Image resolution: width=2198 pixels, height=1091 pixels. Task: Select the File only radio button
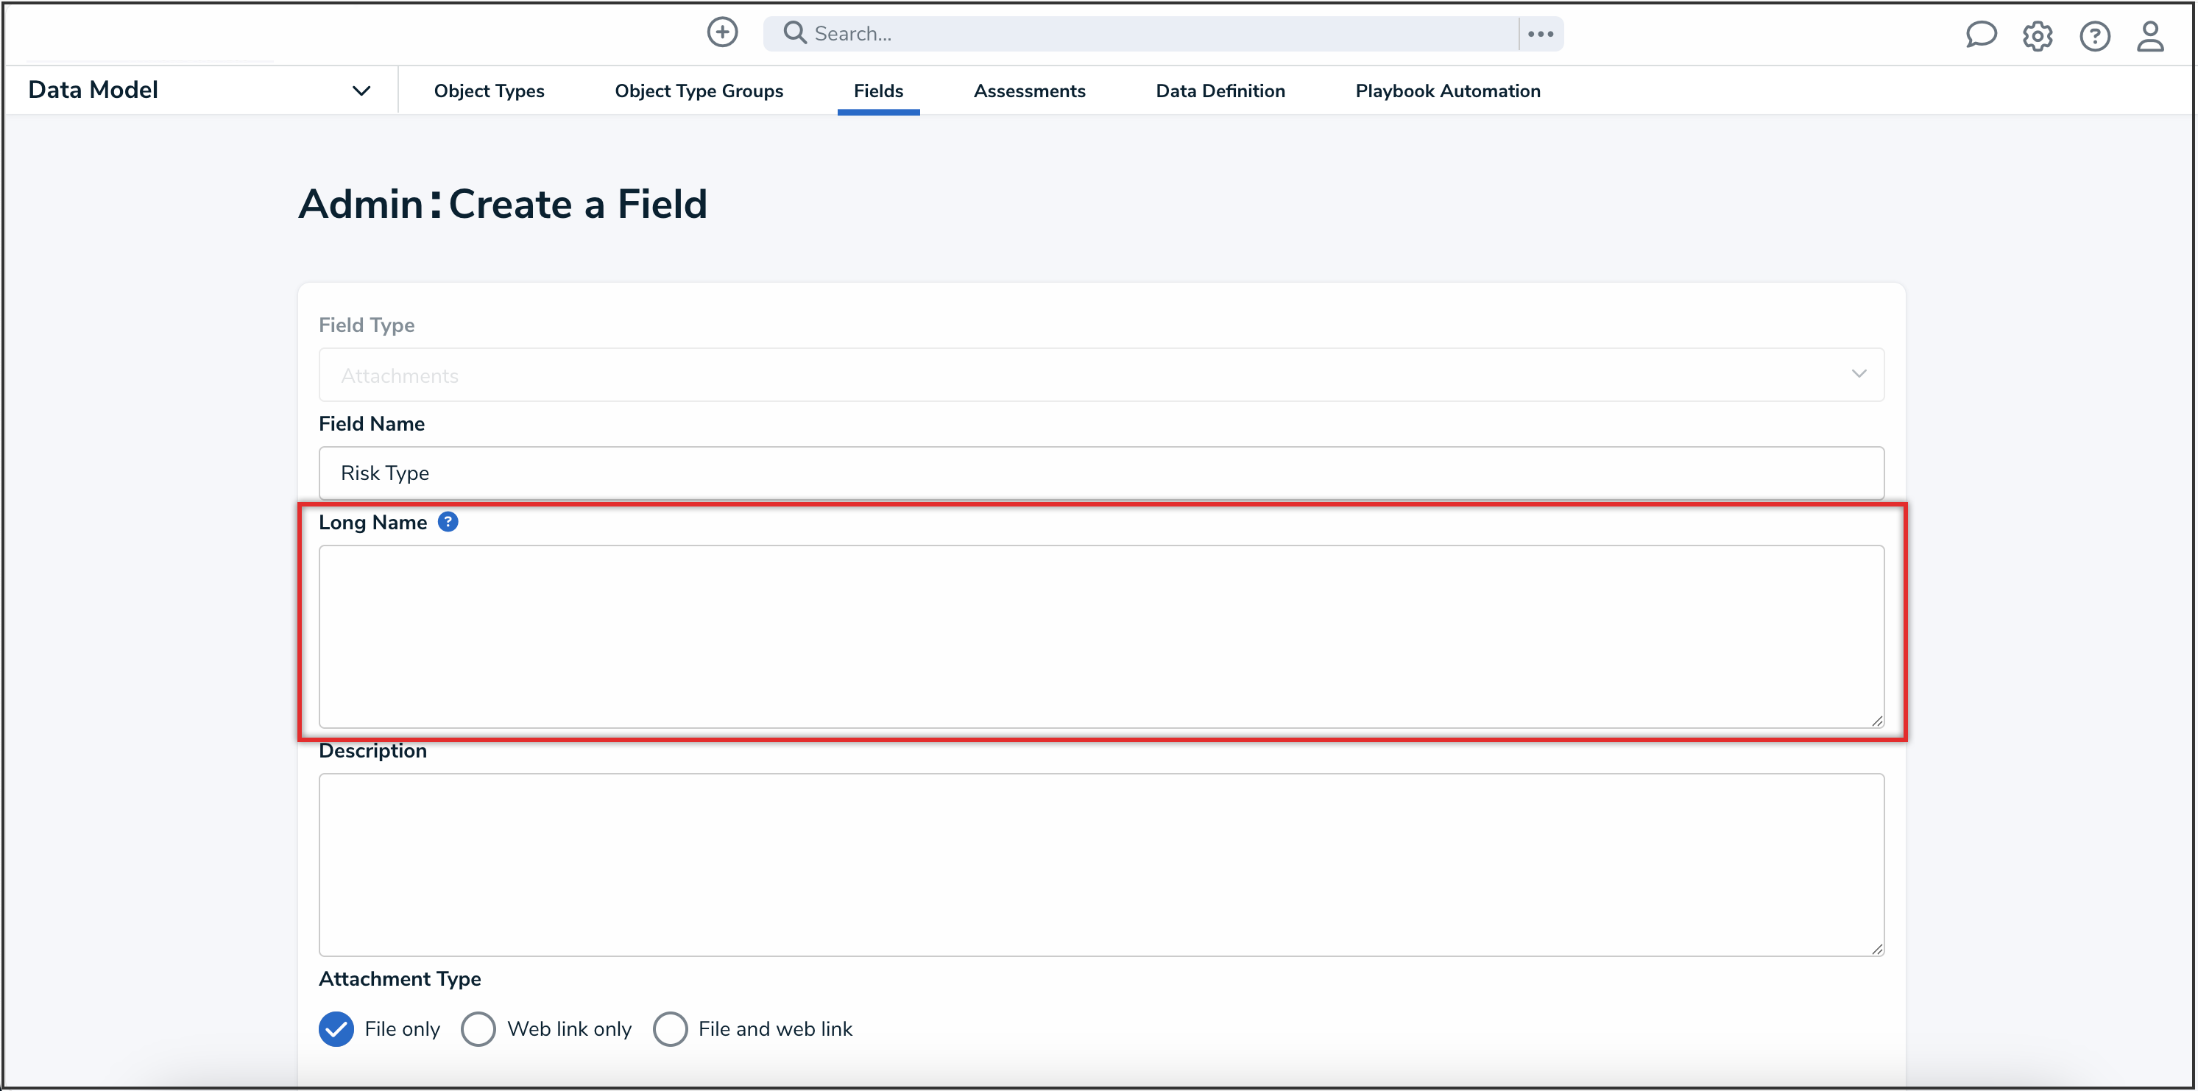click(x=336, y=1028)
